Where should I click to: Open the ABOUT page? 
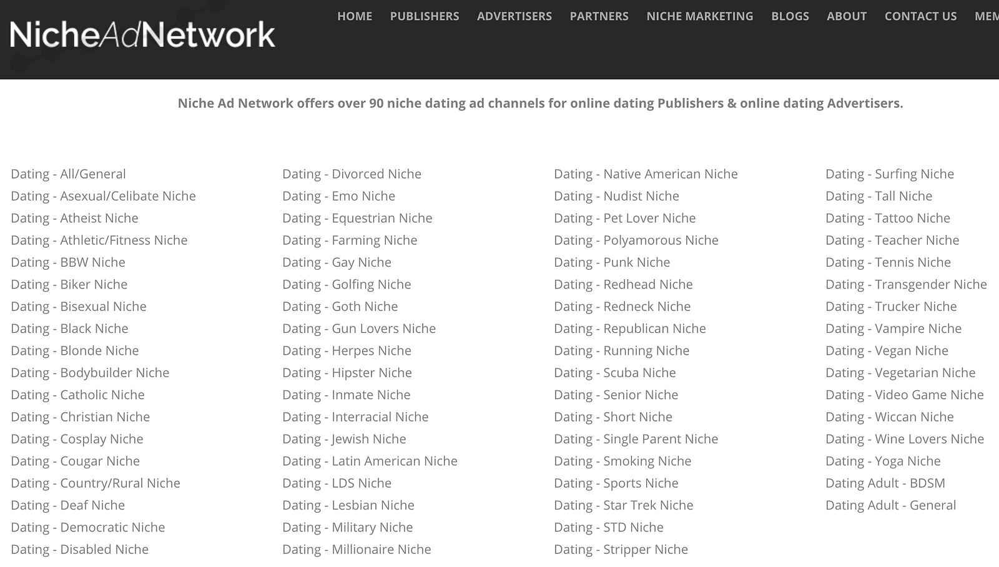(x=847, y=16)
